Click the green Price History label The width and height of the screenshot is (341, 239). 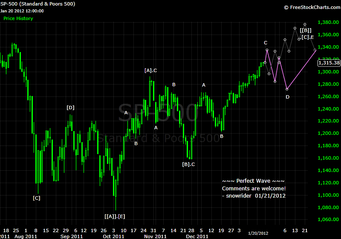tap(18, 18)
